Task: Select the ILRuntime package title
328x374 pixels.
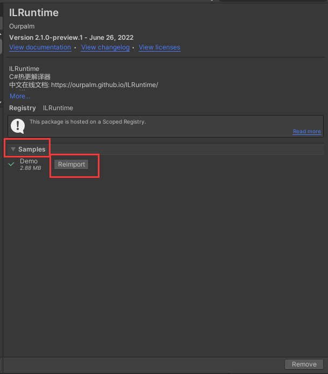Action: (34, 13)
